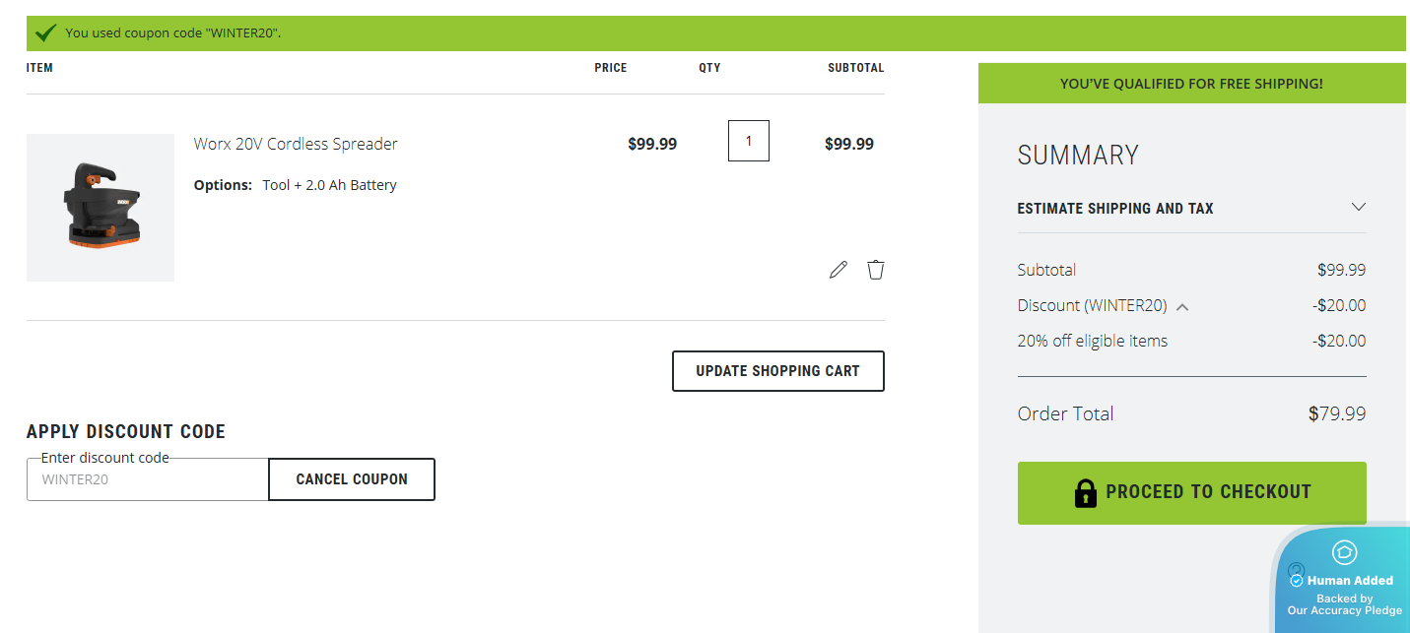This screenshot has height=633, width=1410.
Task: Click the Update Shopping Cart button
Action: [x=777, y=371]
